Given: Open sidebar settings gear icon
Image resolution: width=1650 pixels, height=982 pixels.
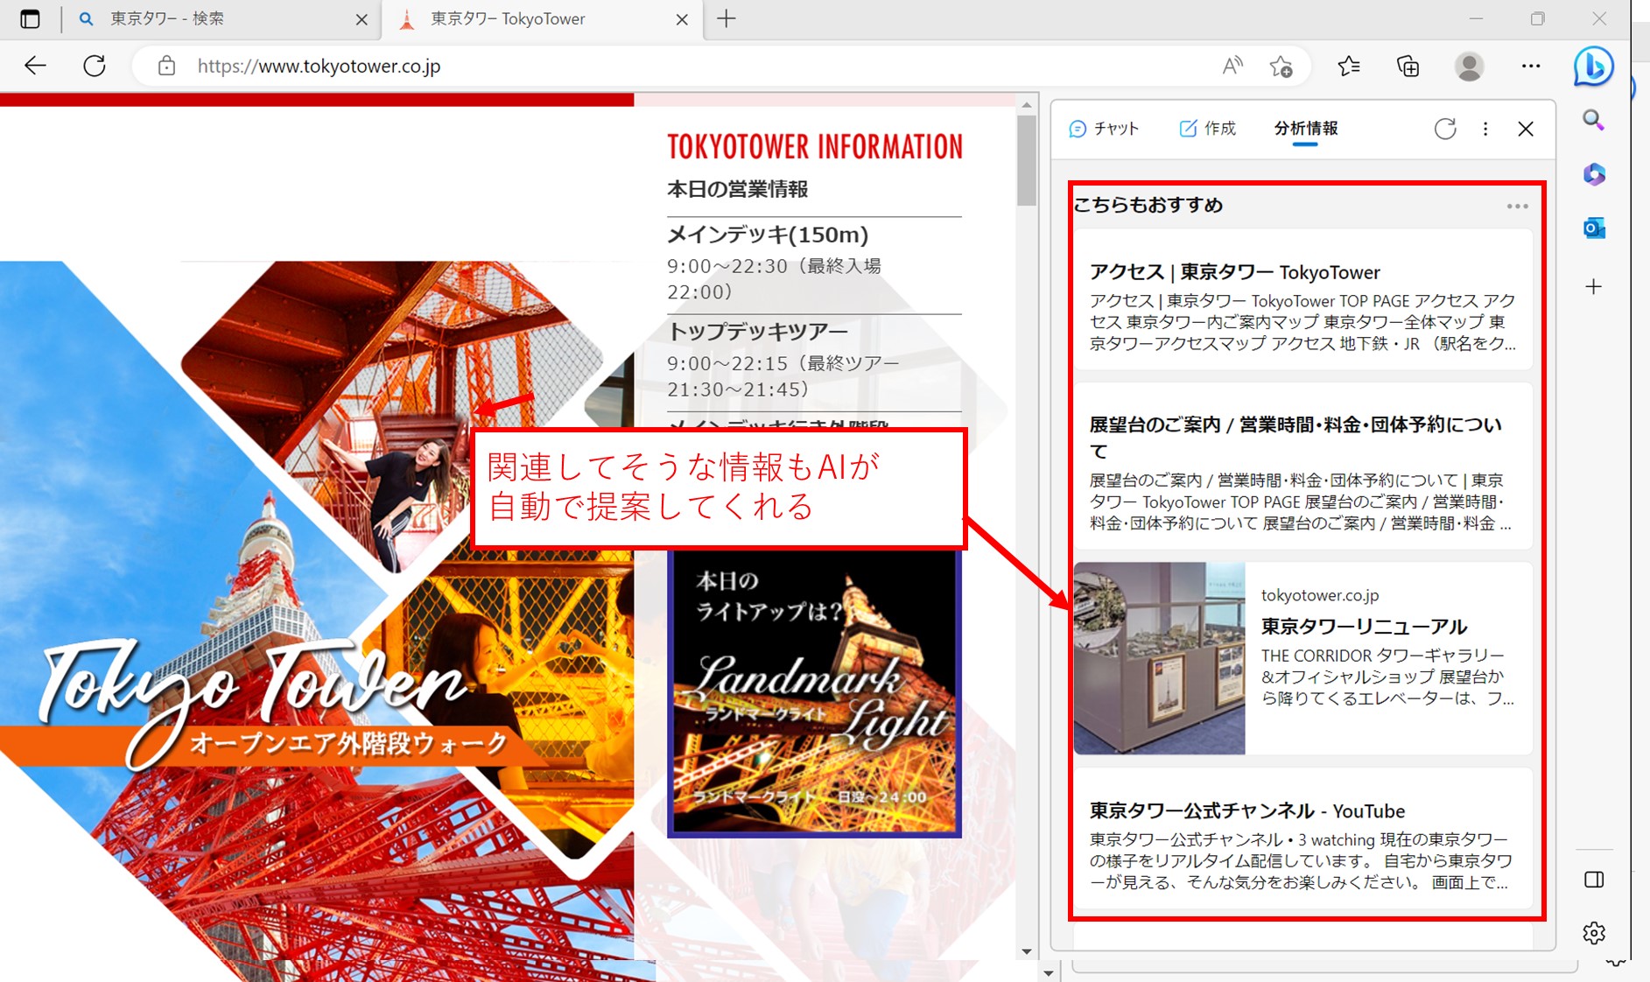Looking at the screenshot, I should pos(1594,933).
